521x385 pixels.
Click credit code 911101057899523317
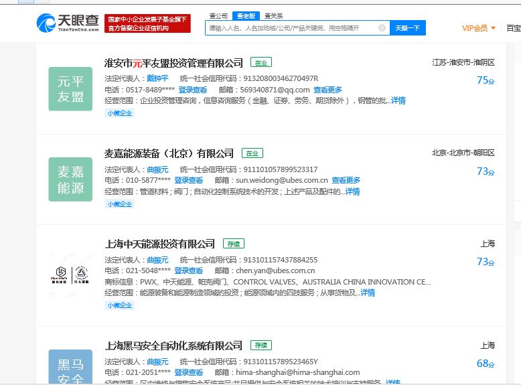coord(281,169)
